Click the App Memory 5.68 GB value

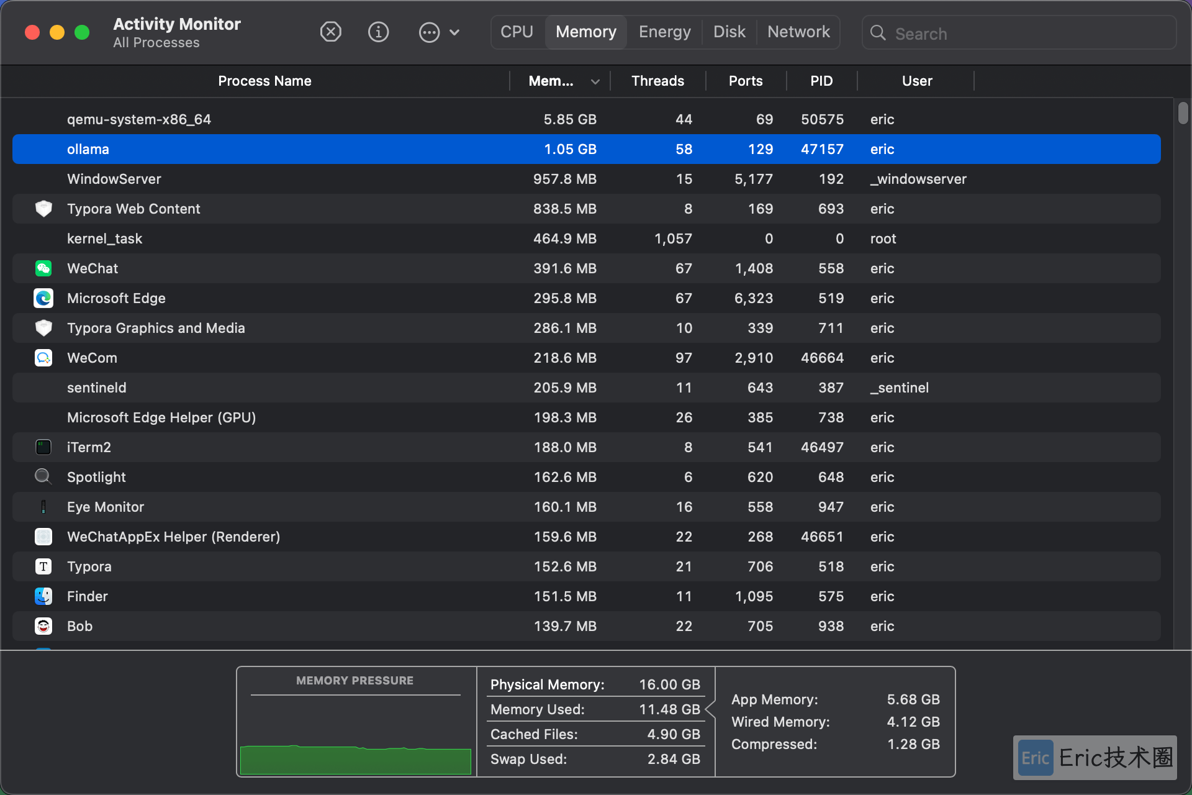(913, 699)
